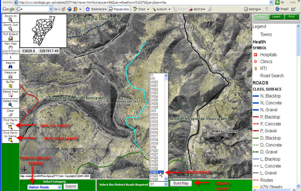The image size is (301, 191).
Task: Select D1020 in the road list
Action: click(156, 151)
